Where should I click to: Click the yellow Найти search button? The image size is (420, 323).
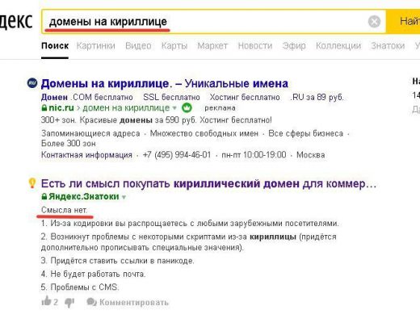click(x=403, y=22)
